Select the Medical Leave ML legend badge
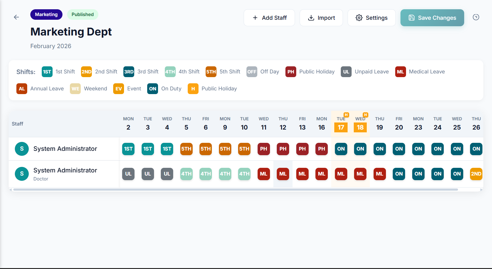Viewport: 492px width, 269px height. 400,72
